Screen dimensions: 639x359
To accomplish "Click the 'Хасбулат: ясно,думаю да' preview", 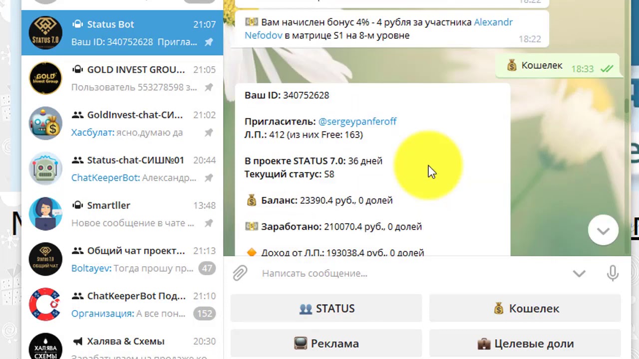I will point(127,133).
